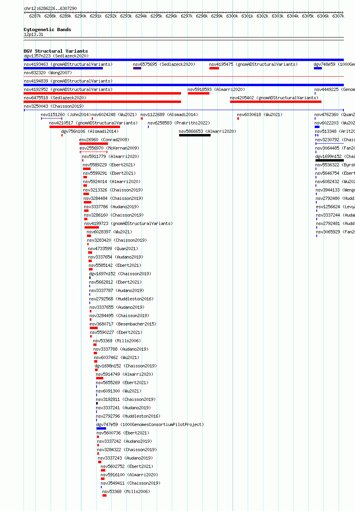Click nsv5585142 (Ebert2021) label
Viewport: 355px width, 511px height.
(x=115, y=265)
